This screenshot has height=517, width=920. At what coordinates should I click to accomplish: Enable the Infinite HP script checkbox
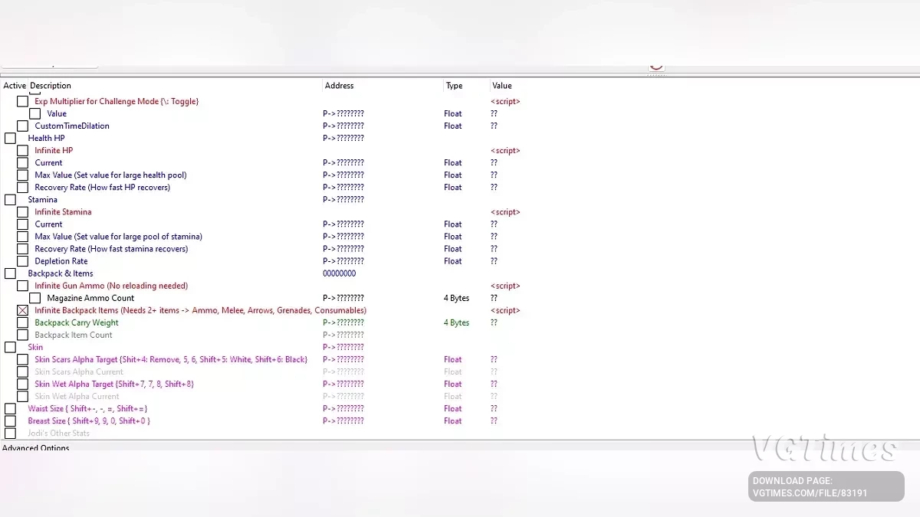point(22,151)
